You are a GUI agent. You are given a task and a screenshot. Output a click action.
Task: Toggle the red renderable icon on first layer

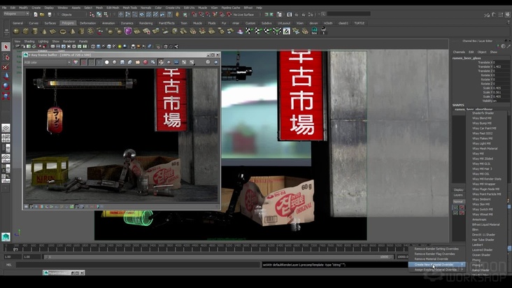[462, 208]
